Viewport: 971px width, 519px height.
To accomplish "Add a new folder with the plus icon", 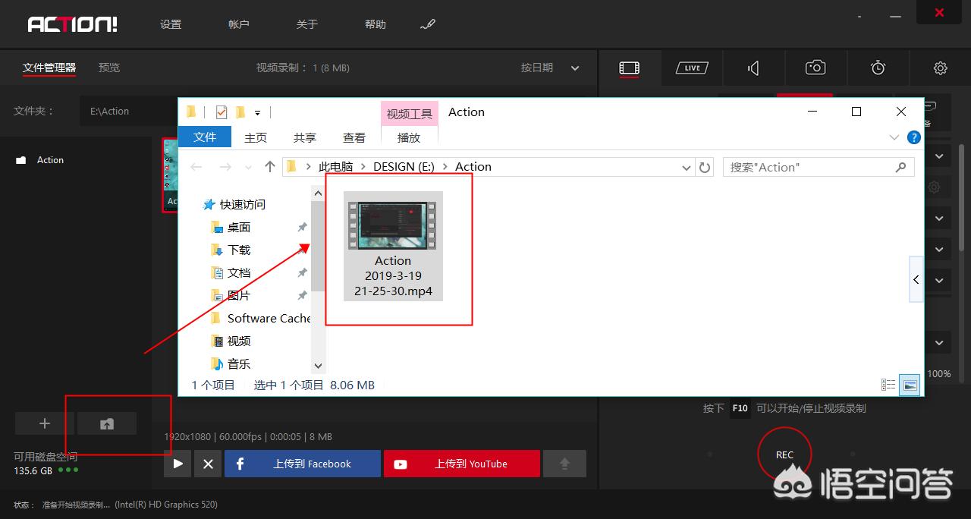I will (44, 423).
